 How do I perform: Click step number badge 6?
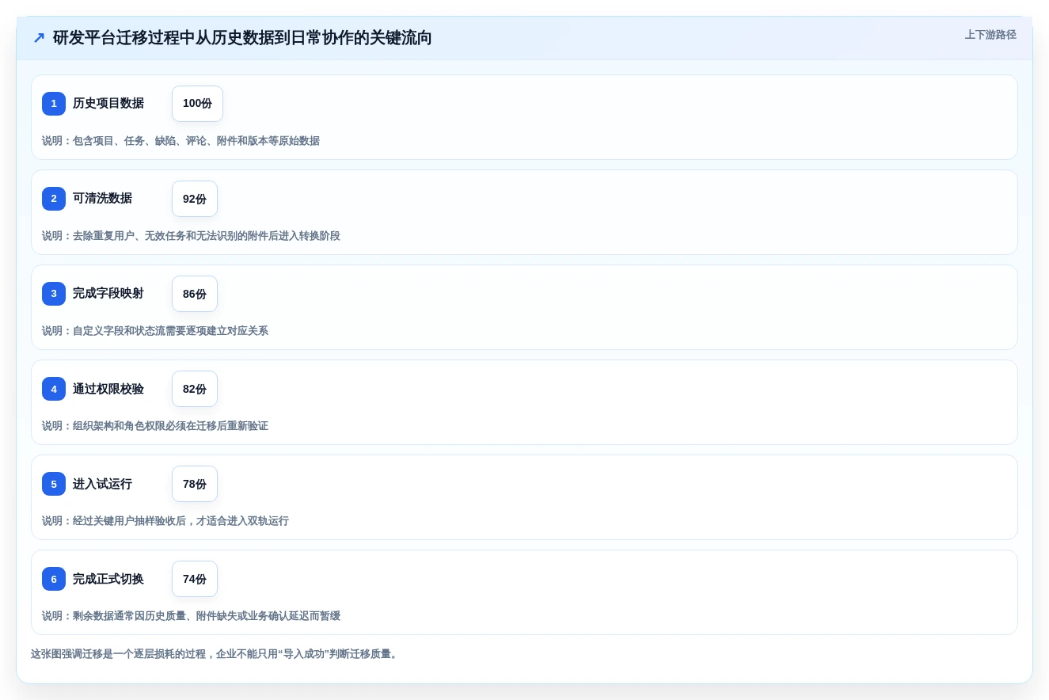point(54,579)
